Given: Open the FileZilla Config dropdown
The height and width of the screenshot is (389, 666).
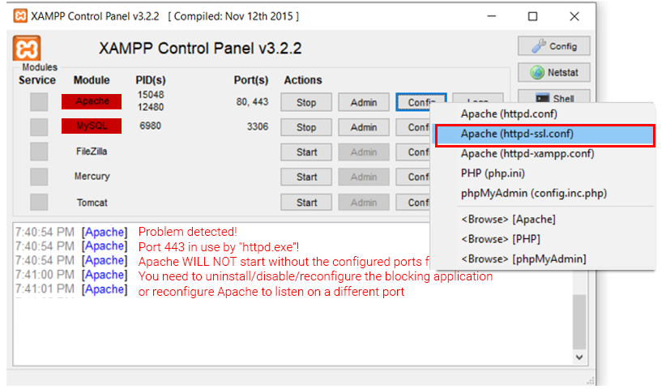Looking at the screenshot, I should click(413, 152).
